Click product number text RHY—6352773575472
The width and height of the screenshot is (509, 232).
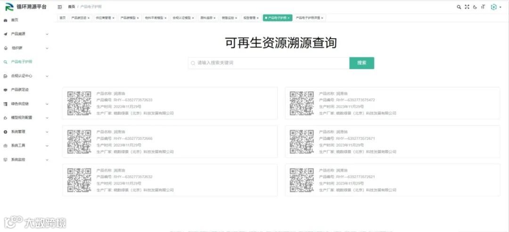(355, 100)
